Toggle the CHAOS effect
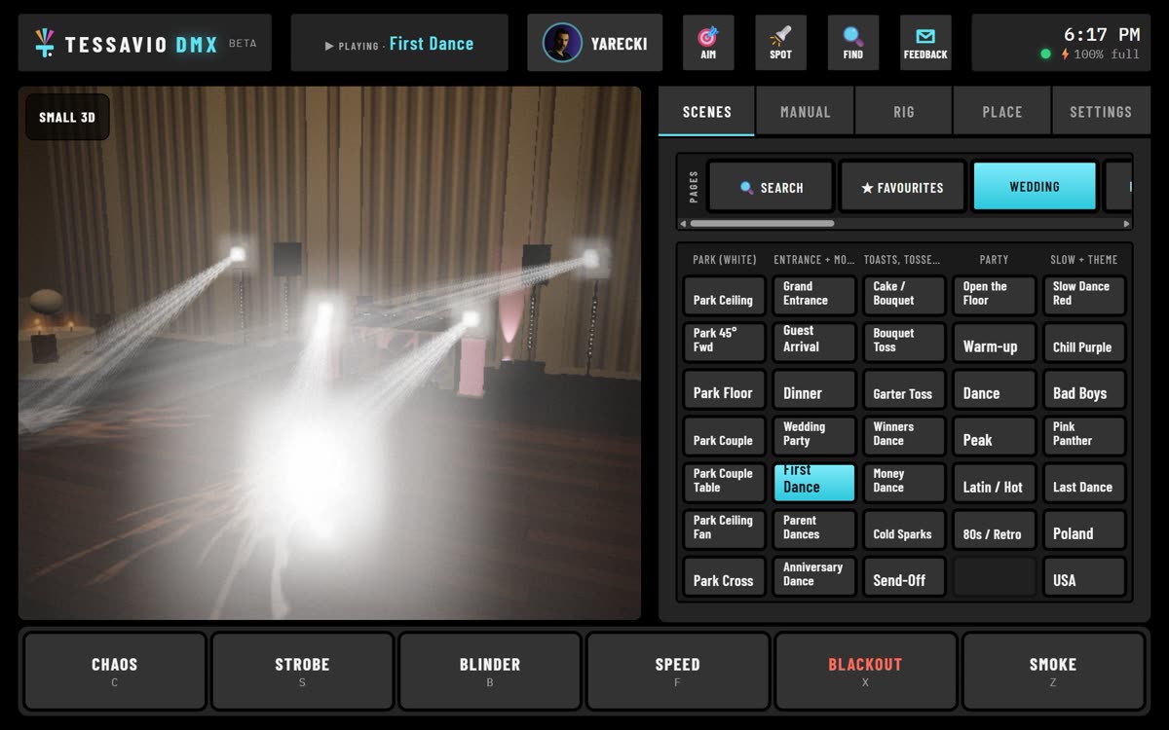 (x=115, y=672)
